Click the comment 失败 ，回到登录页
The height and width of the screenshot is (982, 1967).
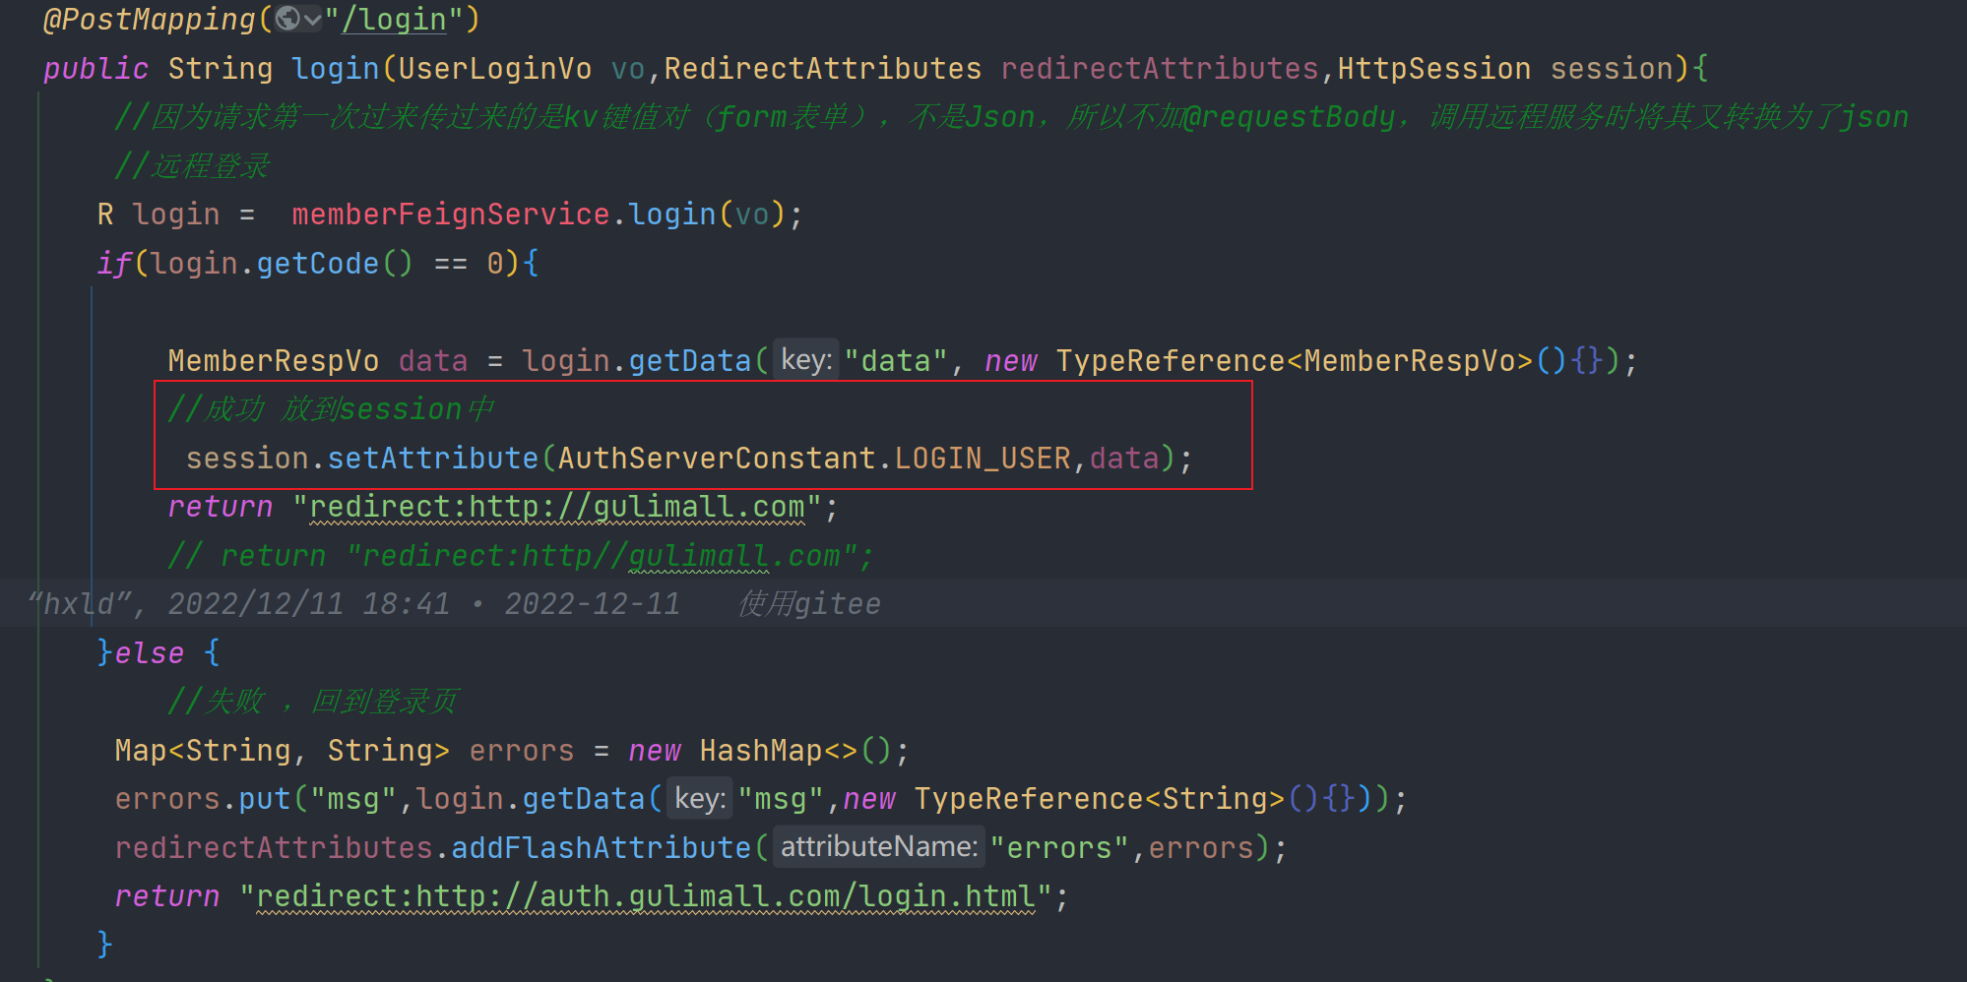click(x=313, y=701)
